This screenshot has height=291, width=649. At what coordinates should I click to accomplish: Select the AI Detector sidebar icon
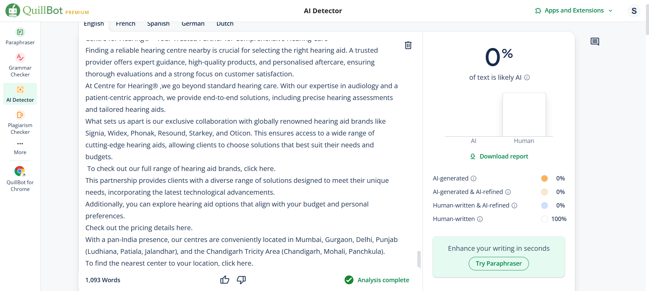[x=20, y=90]
